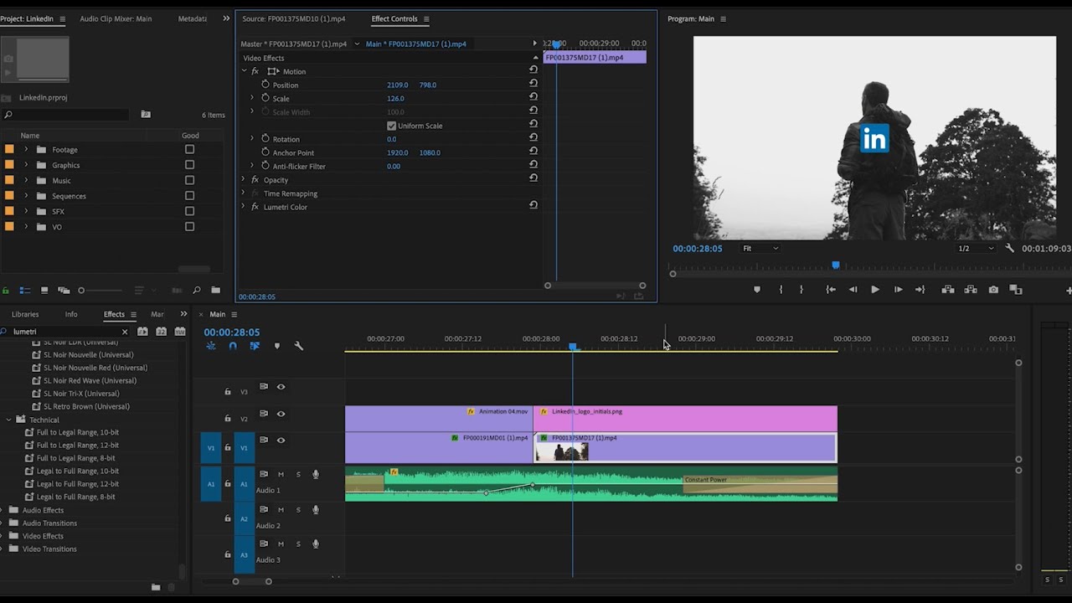Switch to Audio Clip Mixer tab

(x=116, y=18)
